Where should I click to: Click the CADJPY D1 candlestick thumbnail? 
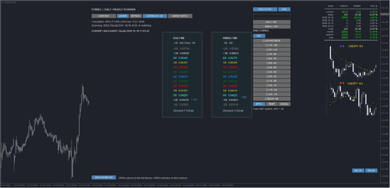pyautogui.click(x=353, y=63)
